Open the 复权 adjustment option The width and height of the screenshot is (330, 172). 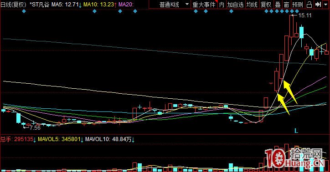266,5
